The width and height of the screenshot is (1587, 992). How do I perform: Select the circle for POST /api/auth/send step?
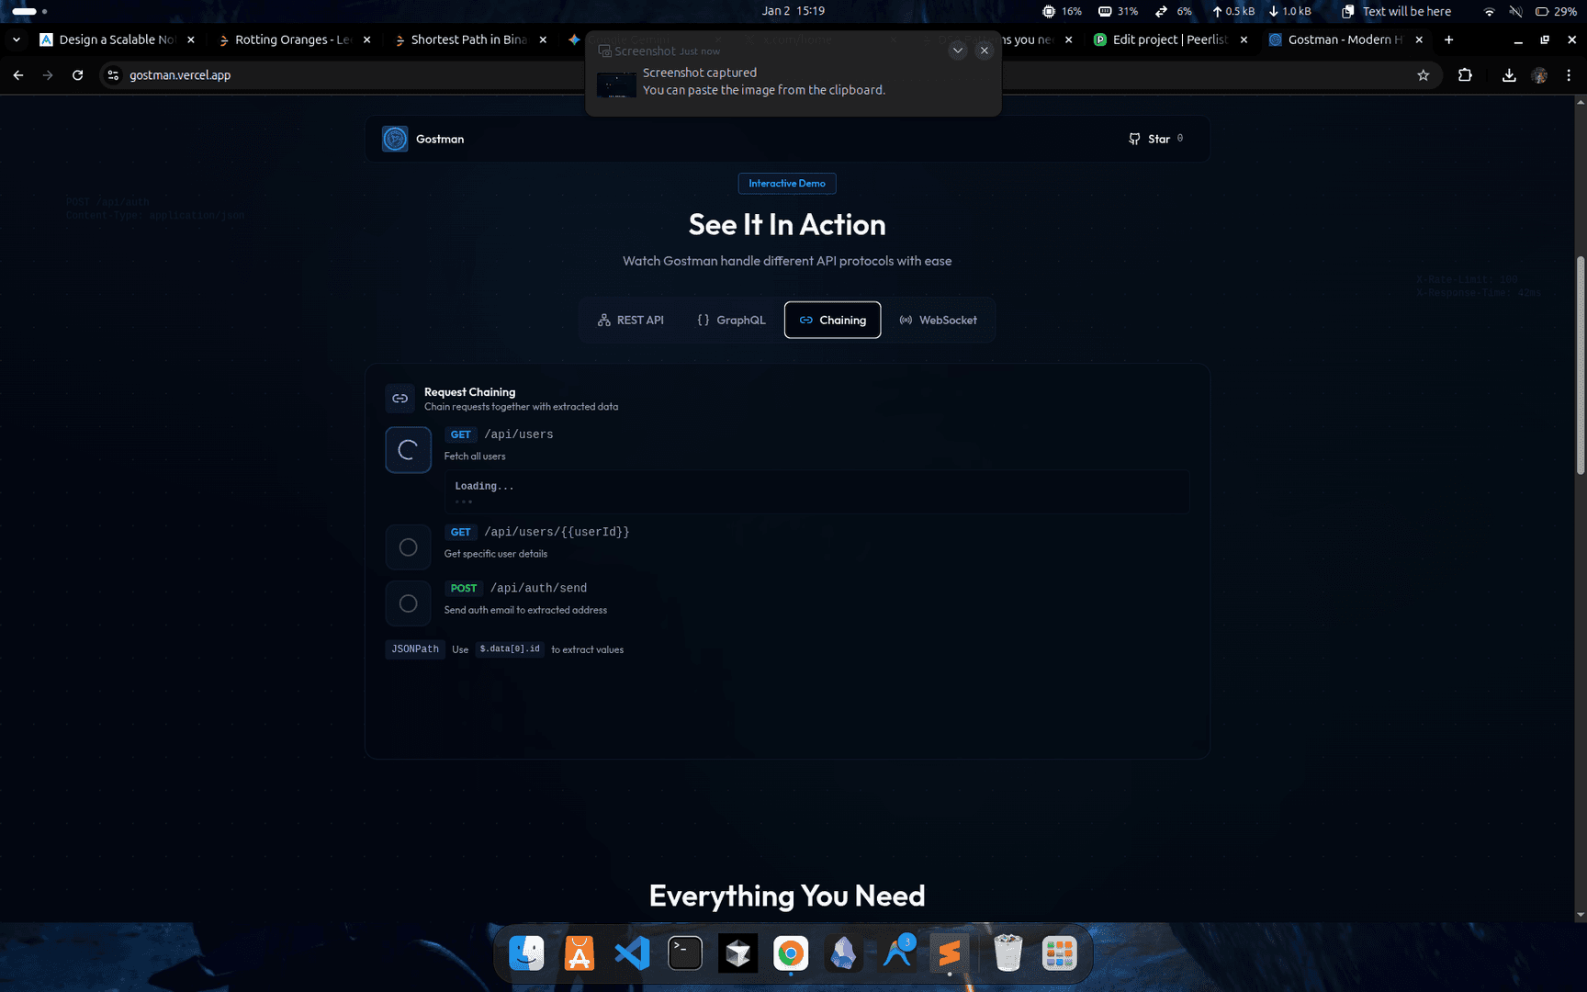pyautogui.click(x=408, y=603)
